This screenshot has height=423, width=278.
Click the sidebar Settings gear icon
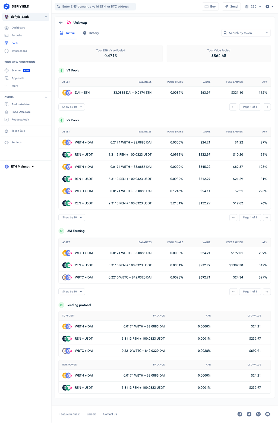[x=7, y=142]
